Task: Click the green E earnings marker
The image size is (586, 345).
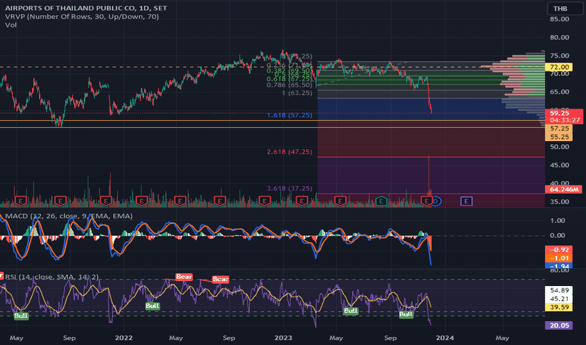Action: pos(381,201)
